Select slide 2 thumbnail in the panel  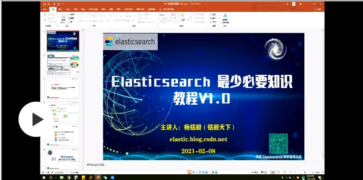click(x=63, y=64)
